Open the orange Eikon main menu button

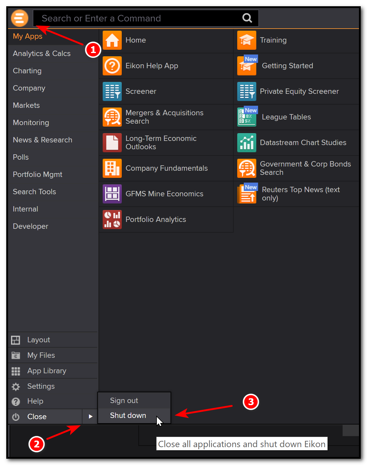click(20, 18)
